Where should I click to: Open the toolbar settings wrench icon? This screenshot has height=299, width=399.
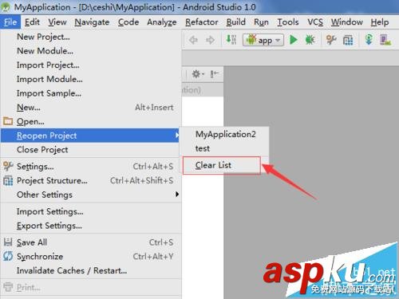(x=331, y=40)
